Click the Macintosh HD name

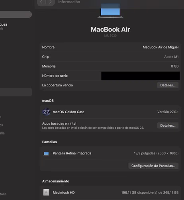(x=64, y=192)
